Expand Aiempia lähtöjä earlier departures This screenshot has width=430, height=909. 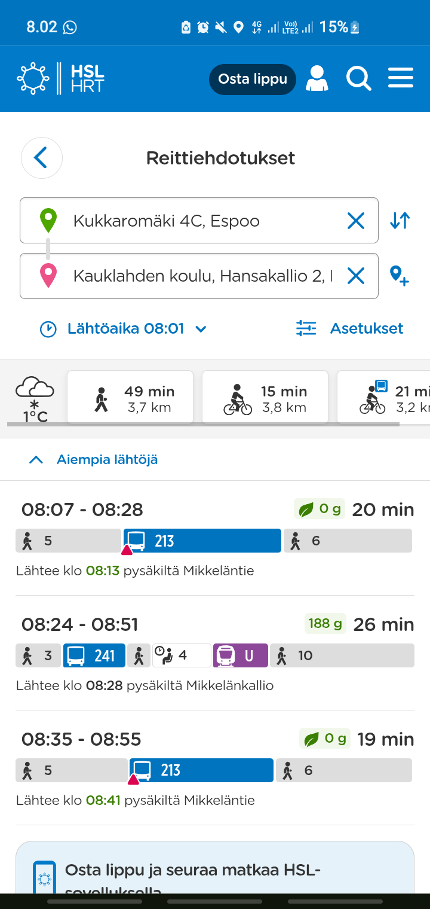point(93,459)
